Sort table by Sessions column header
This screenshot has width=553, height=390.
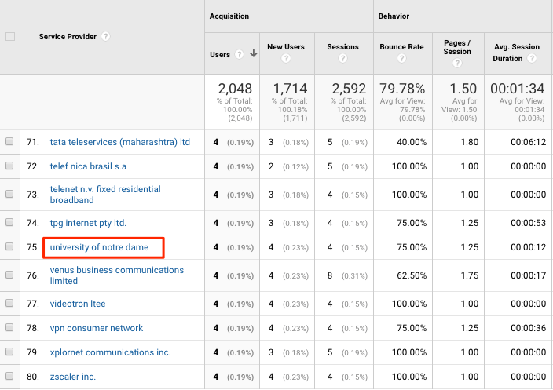[x=342, y=46]
